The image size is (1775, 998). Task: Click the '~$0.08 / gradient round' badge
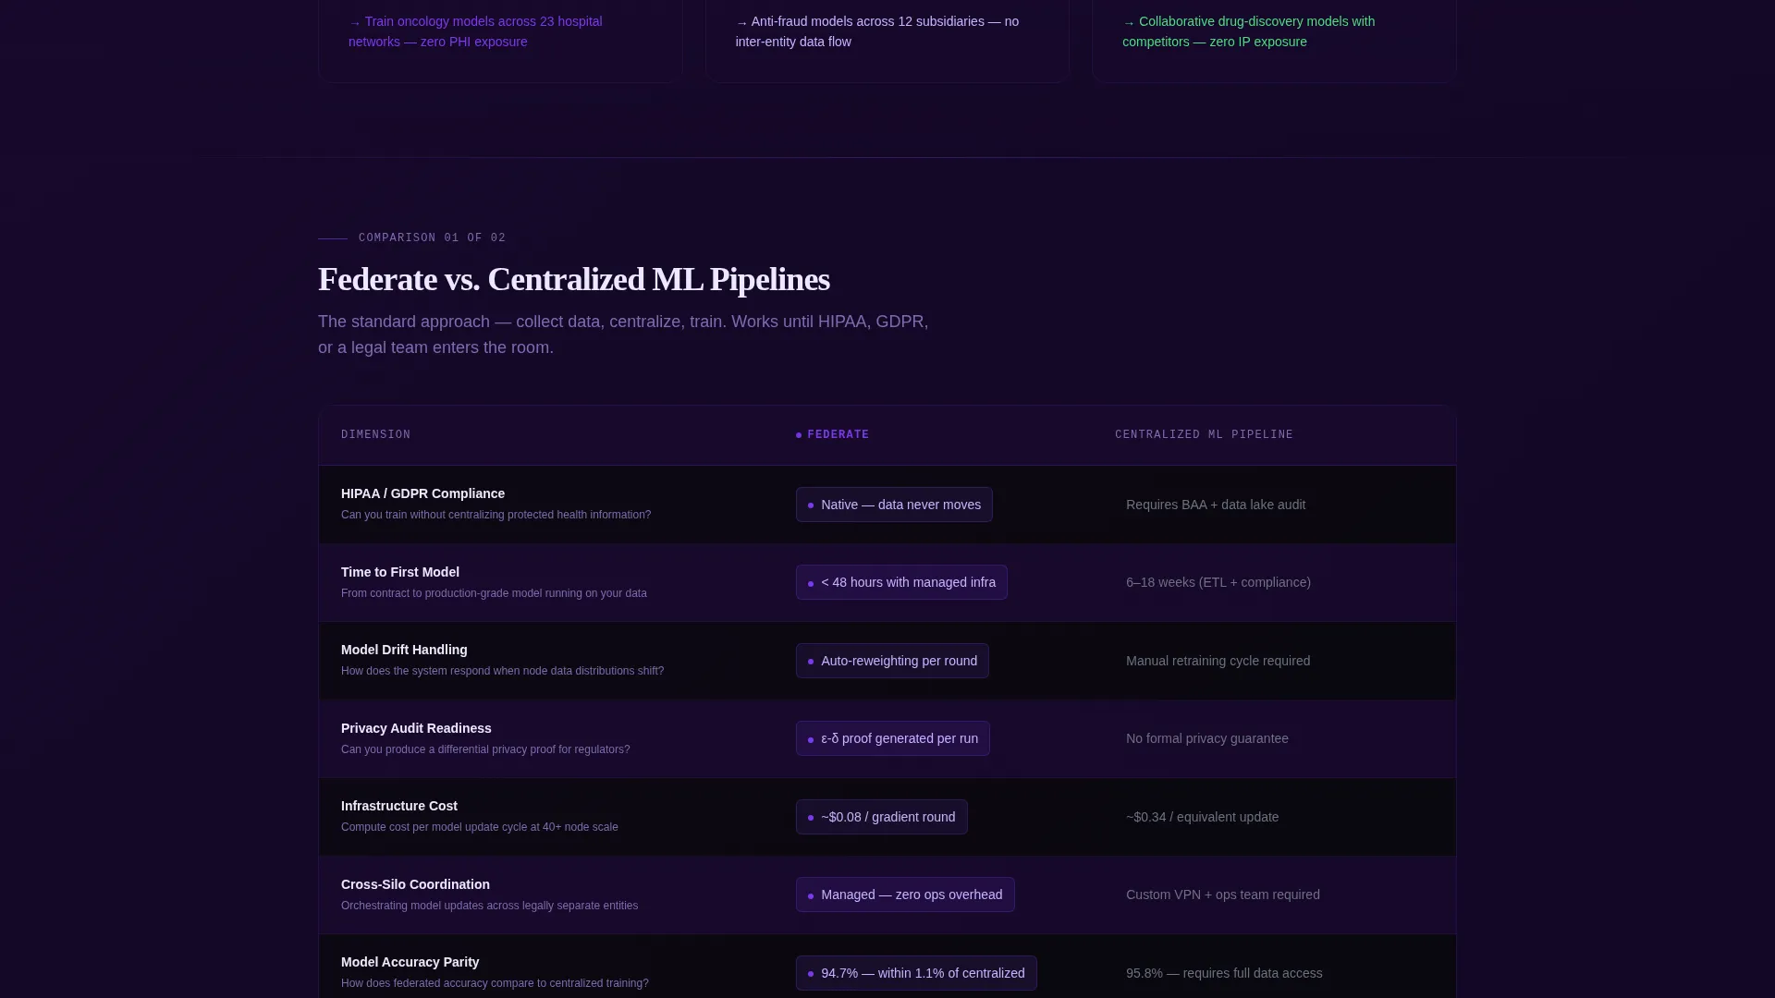[x=881, y=817]
